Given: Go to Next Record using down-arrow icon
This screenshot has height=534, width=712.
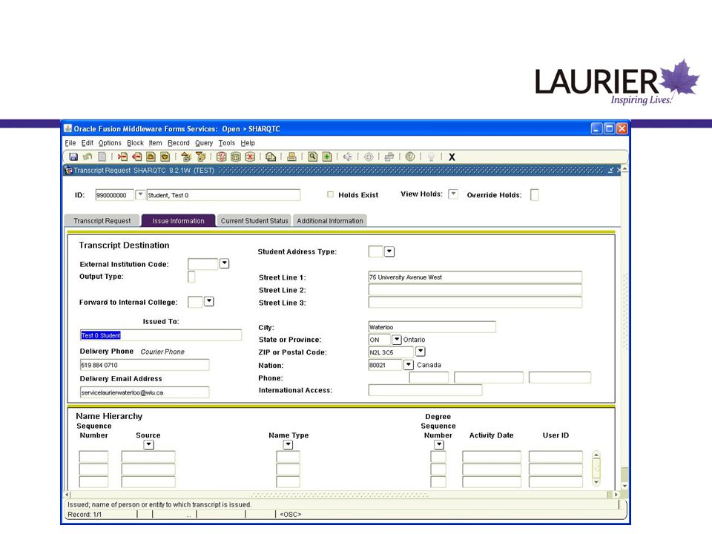Looking at the screenshot, I should [165, 156].
